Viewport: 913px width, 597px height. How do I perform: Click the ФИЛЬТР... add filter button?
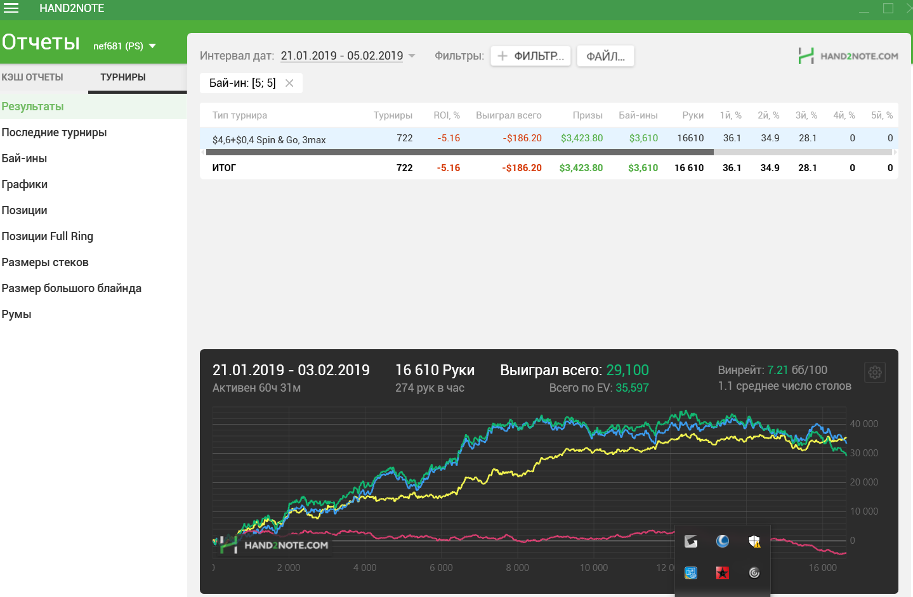[530, 56]
